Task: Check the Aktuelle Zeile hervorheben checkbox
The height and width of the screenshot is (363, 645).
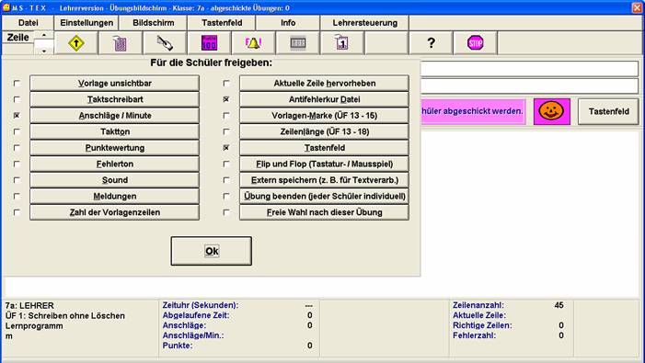Action: pos(226,84)
